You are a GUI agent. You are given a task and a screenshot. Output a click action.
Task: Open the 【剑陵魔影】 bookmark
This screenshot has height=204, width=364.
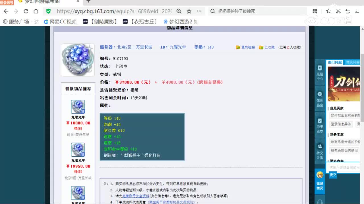(x=100, y=22)
